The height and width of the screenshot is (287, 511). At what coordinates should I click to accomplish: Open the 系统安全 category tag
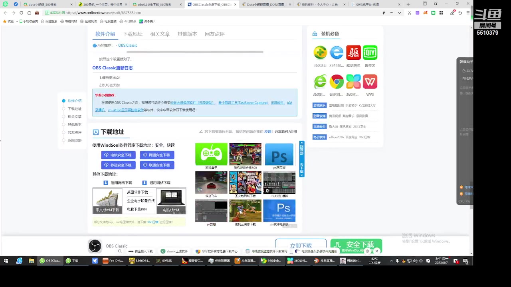[x=319, y=126]
